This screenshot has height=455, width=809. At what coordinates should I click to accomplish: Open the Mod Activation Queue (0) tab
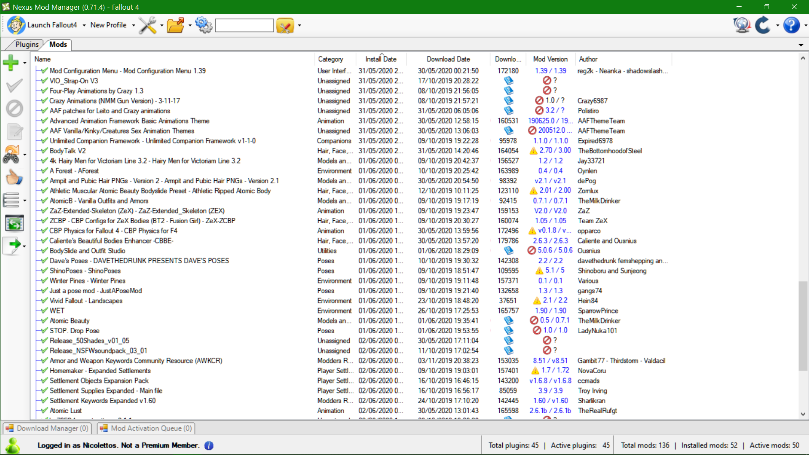pos(146,428)
